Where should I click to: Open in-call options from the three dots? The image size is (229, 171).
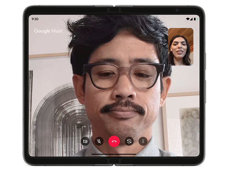[143, 141]
